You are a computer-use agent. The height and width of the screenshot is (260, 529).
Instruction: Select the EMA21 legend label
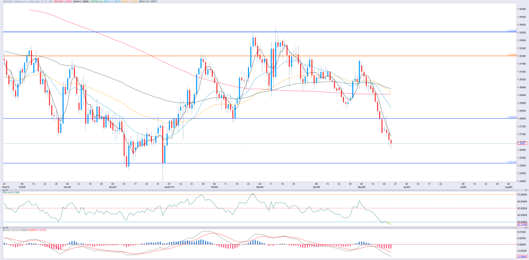(x=112, y=2)
